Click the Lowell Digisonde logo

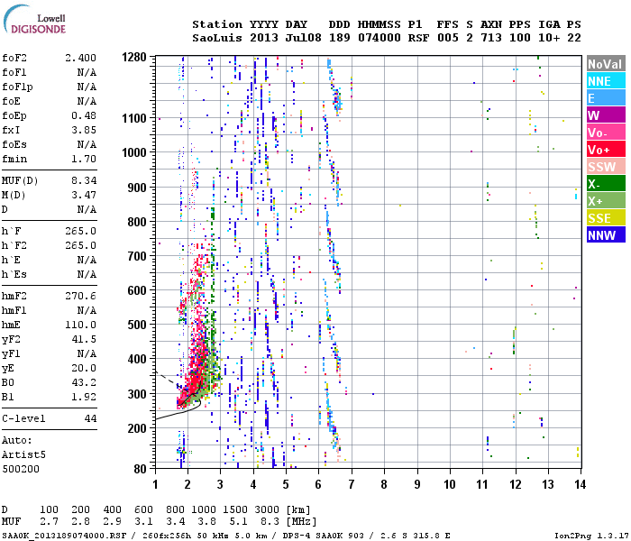coord(34,19)
